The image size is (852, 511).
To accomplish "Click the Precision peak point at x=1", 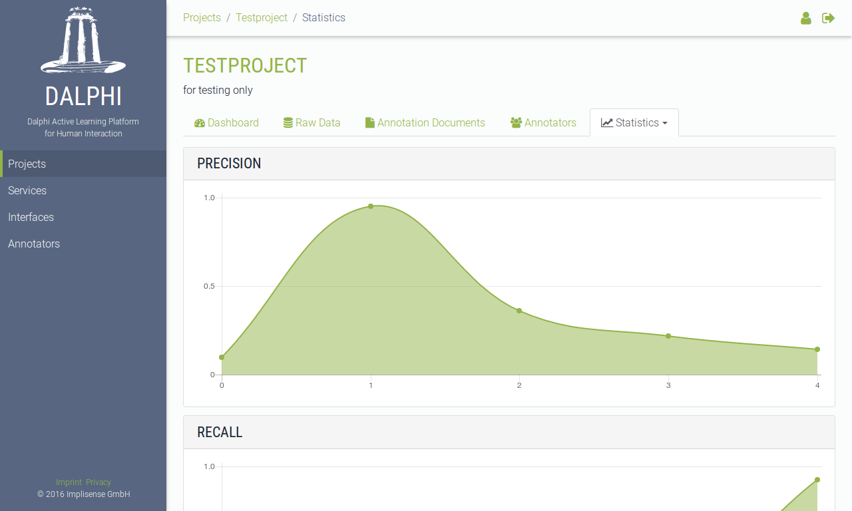I will coord(371,206).
